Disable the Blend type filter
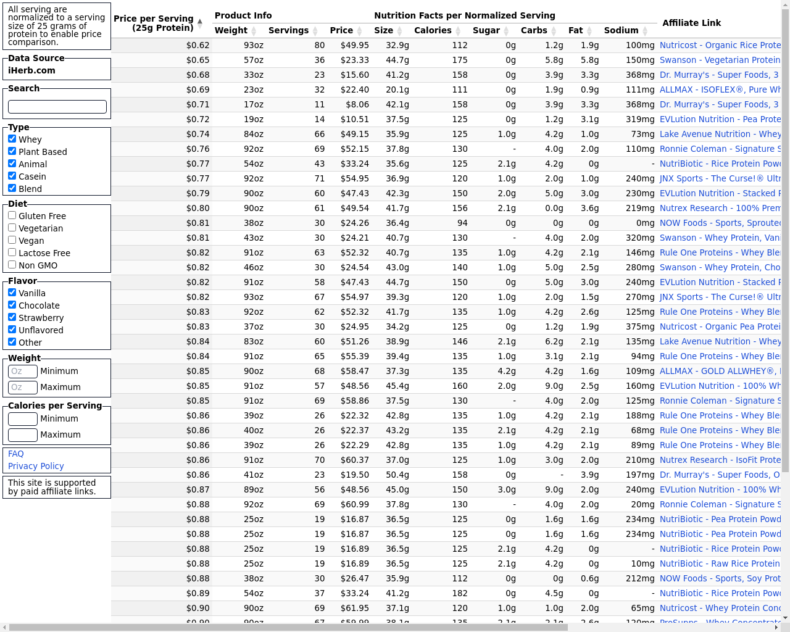This screenshot has width=790, height=632. click(x=12, y=188)
